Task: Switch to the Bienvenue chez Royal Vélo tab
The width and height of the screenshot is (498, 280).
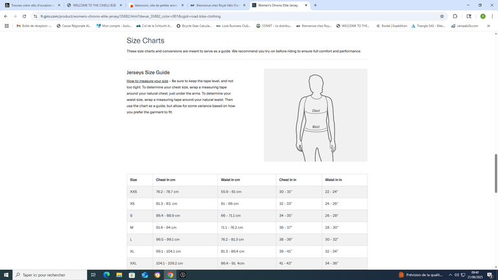Action: (217, 5)
